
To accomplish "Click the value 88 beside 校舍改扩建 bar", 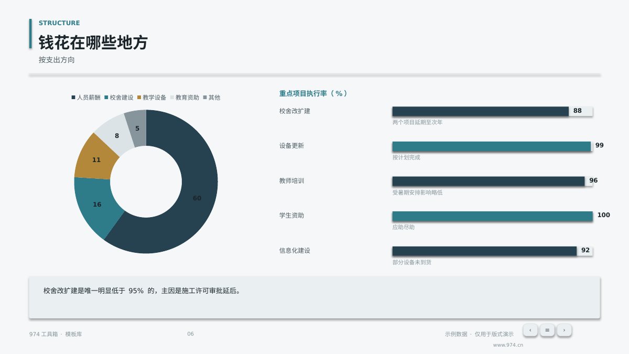I will (x=577, y=111).
